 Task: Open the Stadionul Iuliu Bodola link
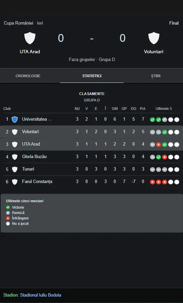point(40,295)
